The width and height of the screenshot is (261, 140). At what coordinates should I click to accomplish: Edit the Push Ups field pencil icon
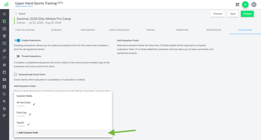pos(30,114)
